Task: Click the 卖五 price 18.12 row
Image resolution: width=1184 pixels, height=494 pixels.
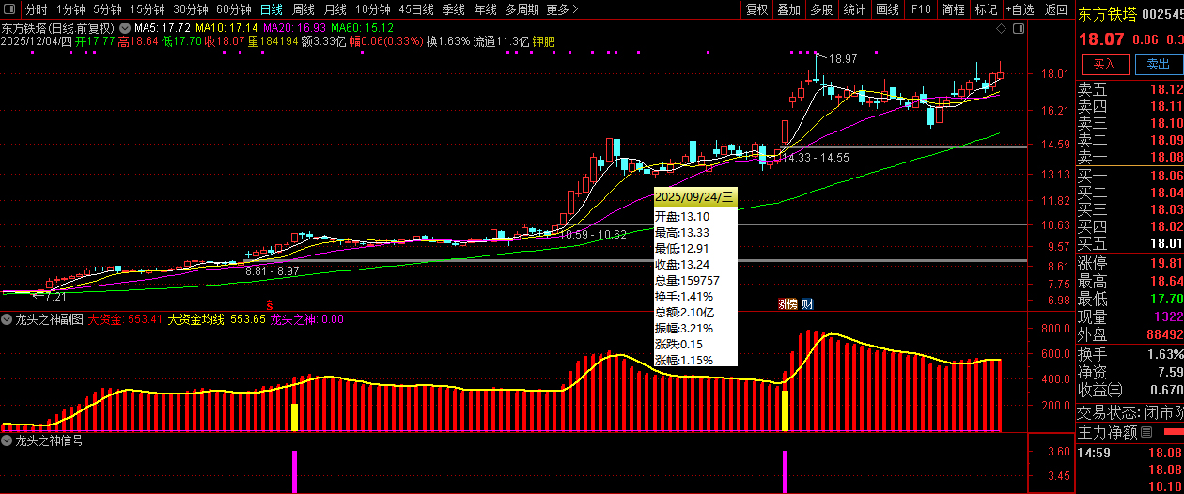Action: click(1129, 89)
